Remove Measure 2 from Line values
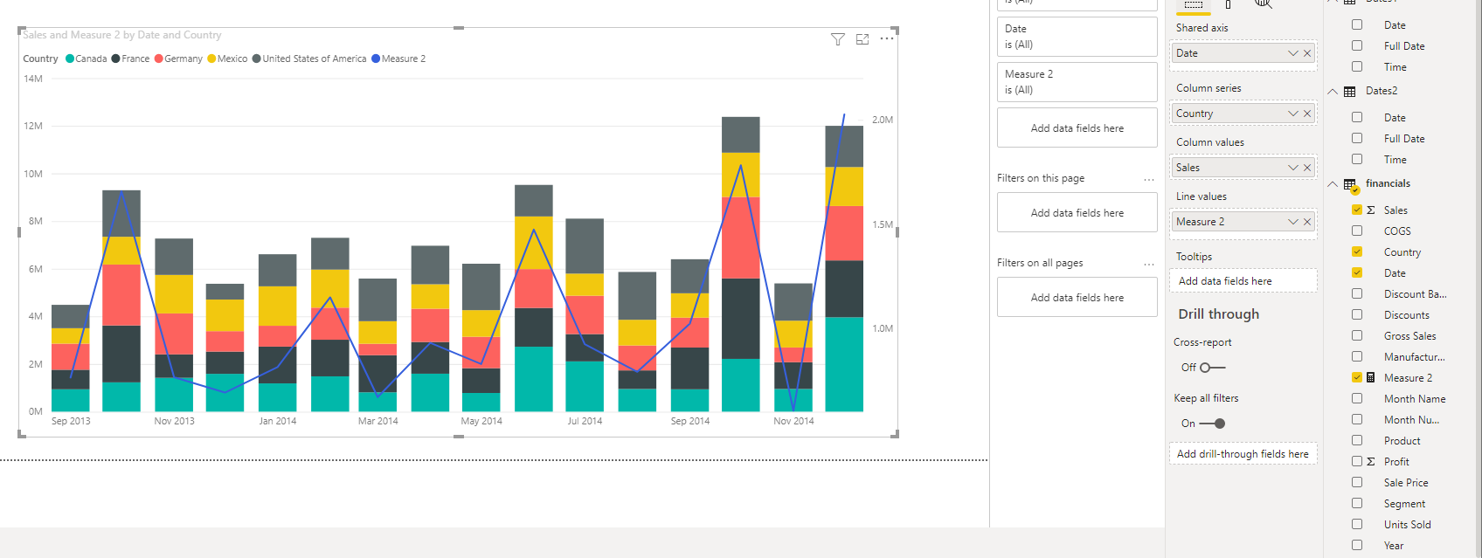1482x558 pixels. 1307,222
